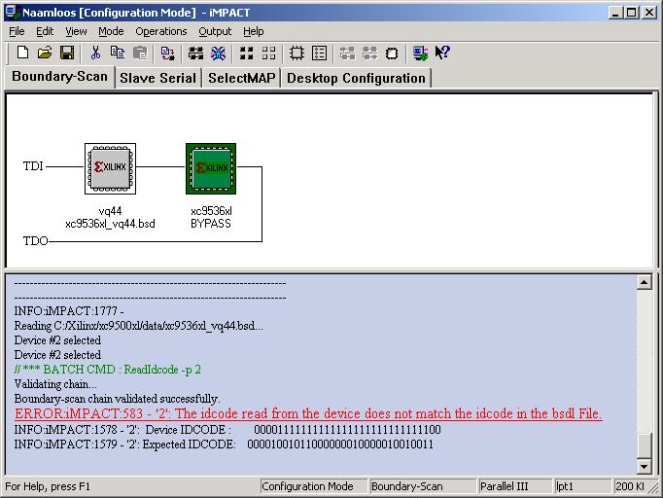Click the green BATCH CMD ReadIdcode line
This screenshot has height=498, width=663.
[107, 370]
